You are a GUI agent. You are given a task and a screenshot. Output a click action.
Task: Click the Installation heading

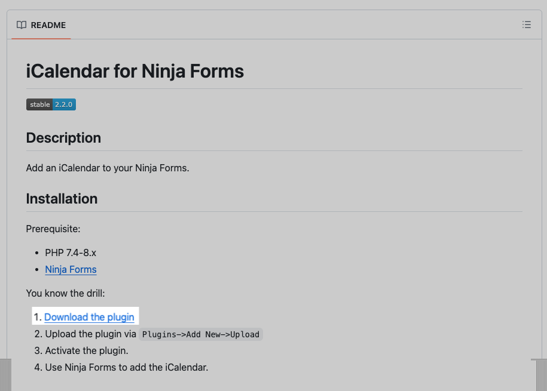click(x=62, y=199)
